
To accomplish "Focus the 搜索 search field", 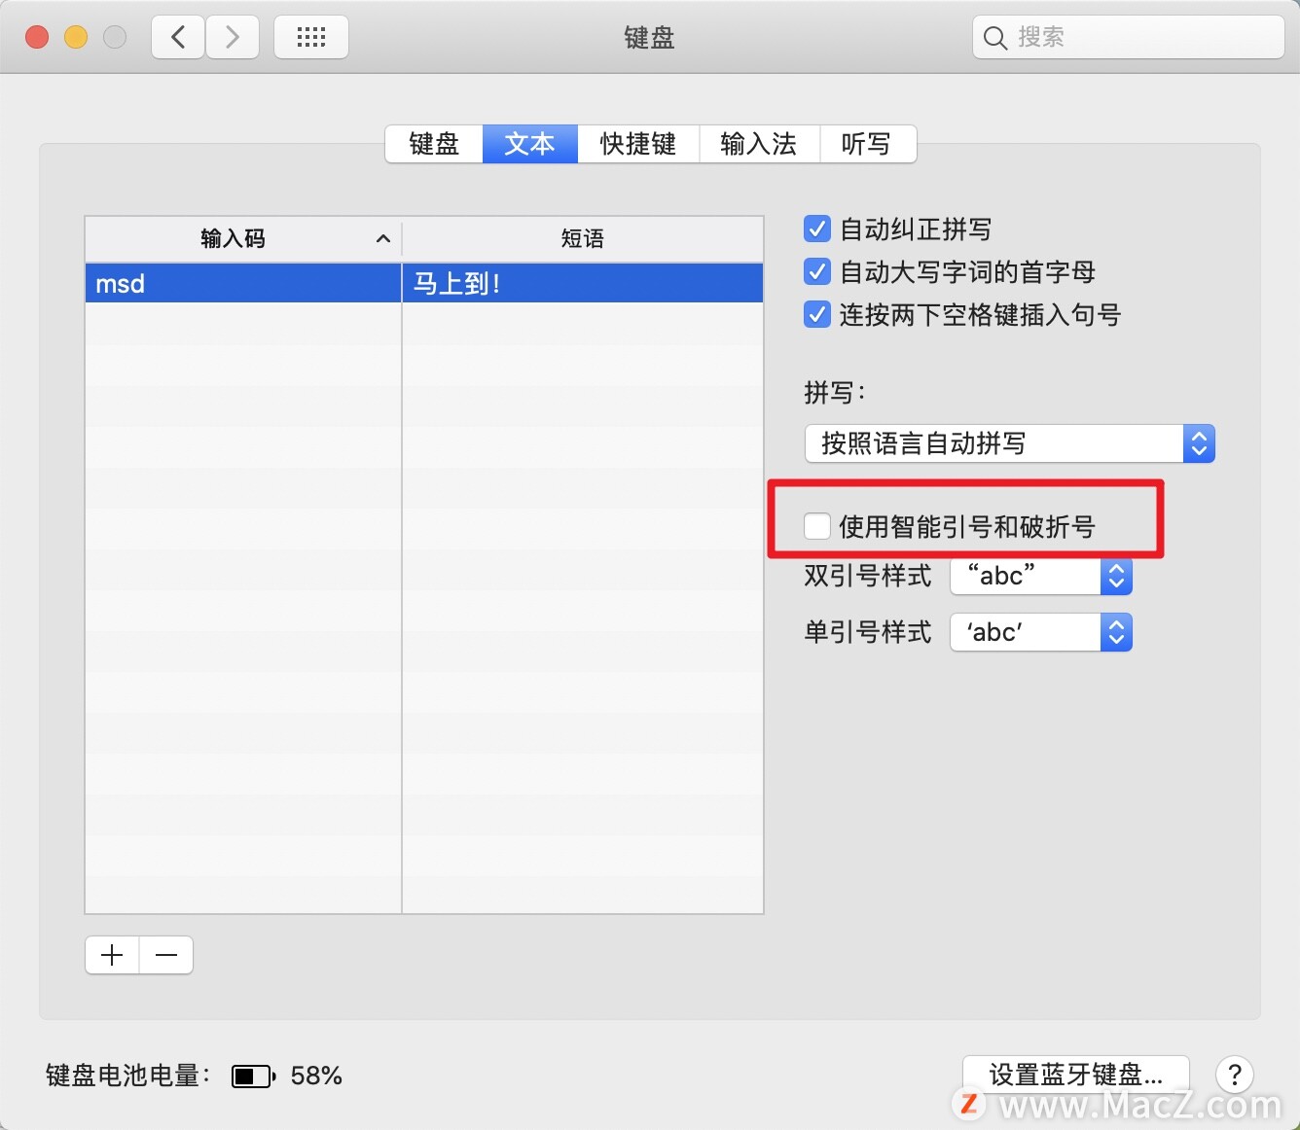I will (1129, 38).
